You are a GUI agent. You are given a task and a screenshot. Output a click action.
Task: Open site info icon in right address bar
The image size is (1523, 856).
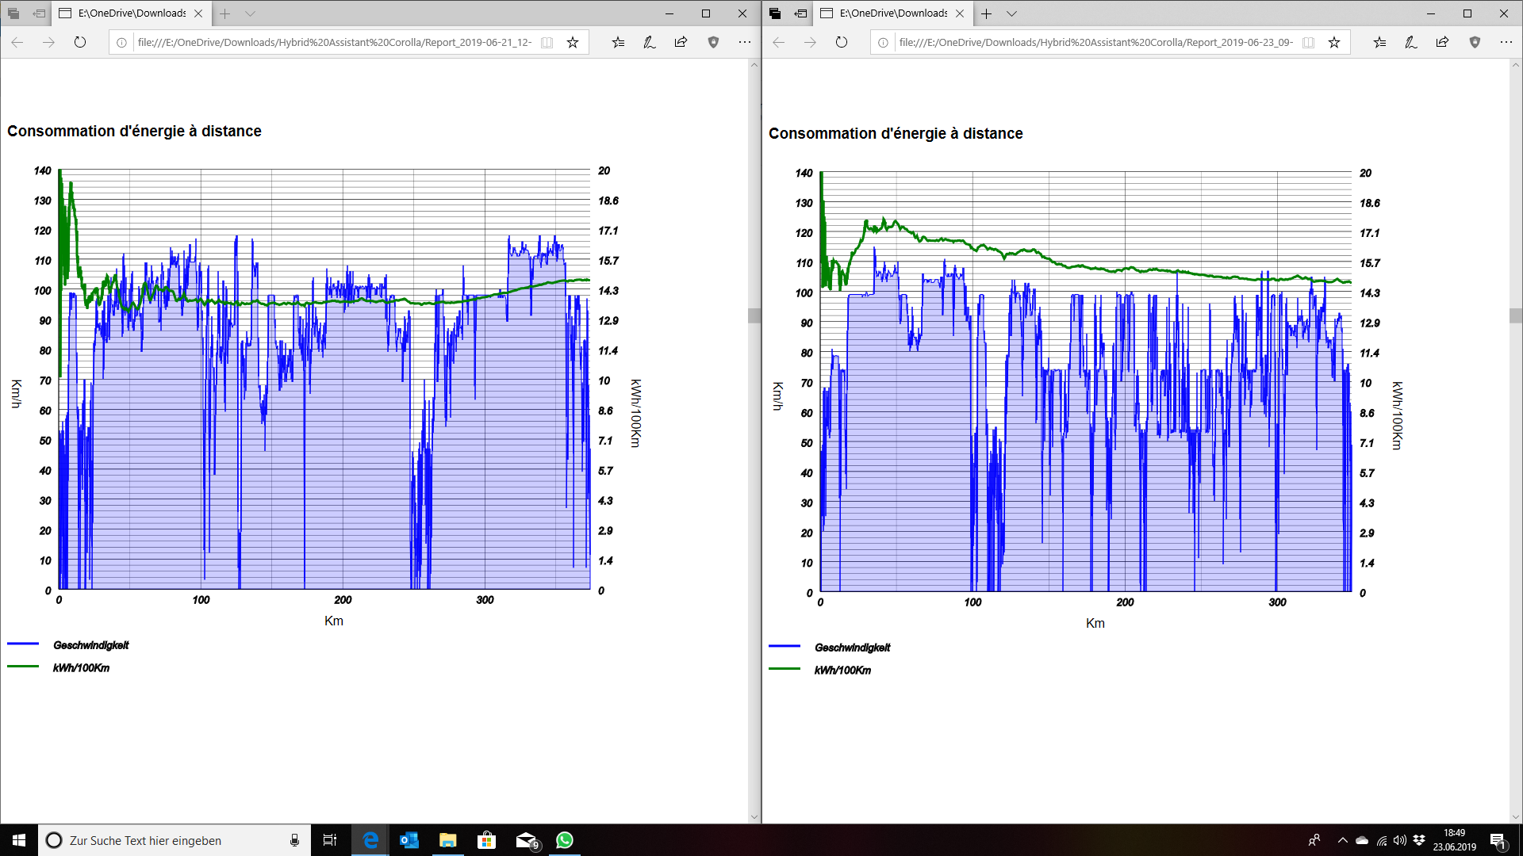click(x=883, y=43)
